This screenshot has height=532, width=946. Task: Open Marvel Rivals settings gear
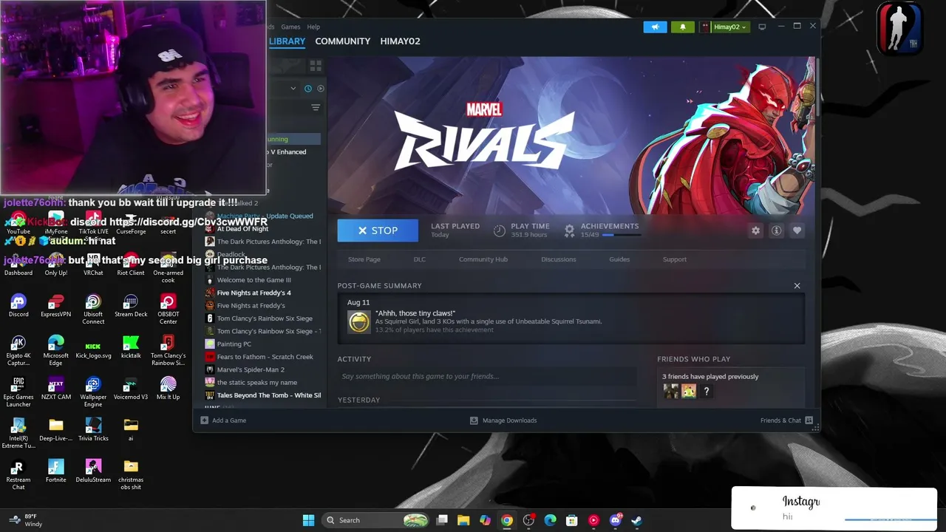coord(755,231)
